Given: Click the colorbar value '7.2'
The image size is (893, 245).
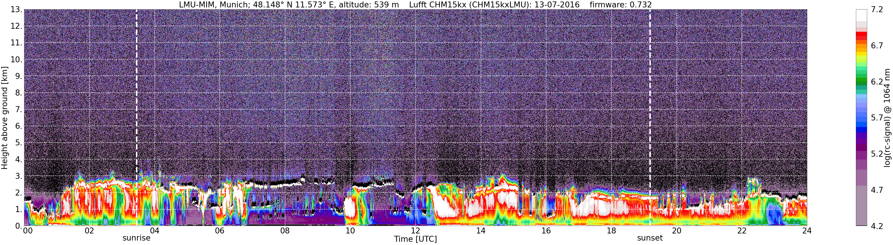Looking at the screenshot, I should 877,10.
